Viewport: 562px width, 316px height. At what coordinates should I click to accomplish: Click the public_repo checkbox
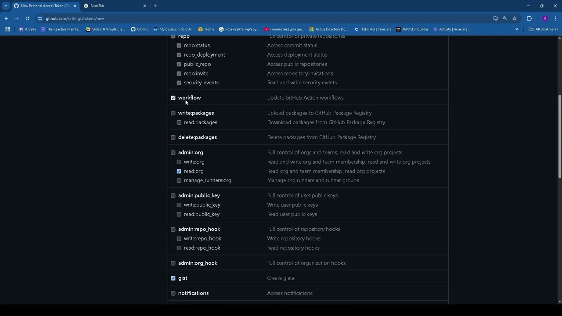pyautogui.click(x=179, y=64)
